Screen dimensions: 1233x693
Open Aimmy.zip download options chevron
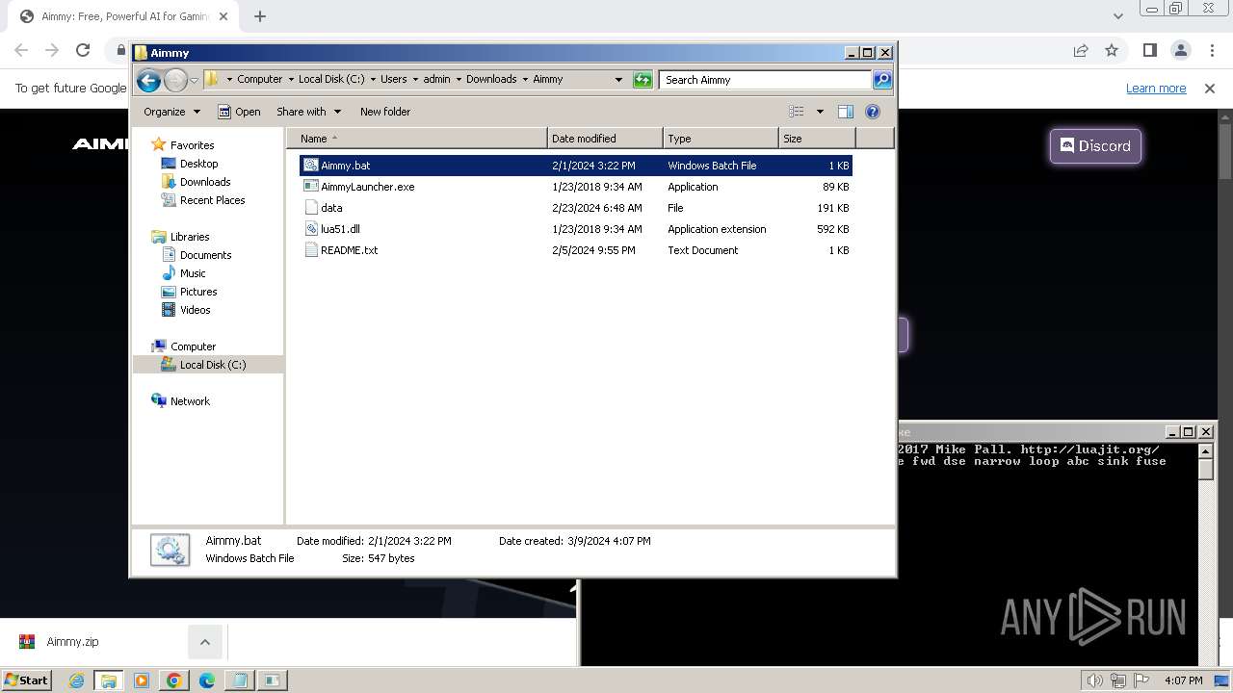204,642
